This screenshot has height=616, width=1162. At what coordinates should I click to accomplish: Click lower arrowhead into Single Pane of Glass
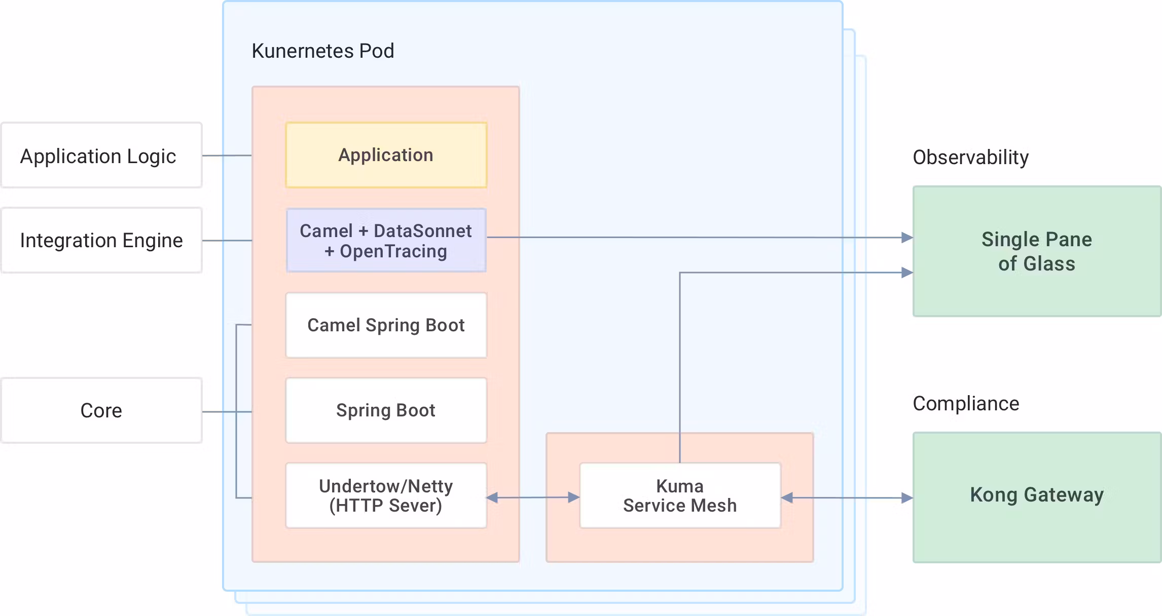(x=907, y=273)
